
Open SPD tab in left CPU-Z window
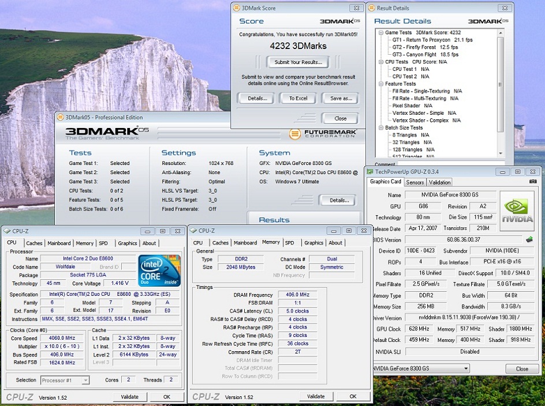103,243
